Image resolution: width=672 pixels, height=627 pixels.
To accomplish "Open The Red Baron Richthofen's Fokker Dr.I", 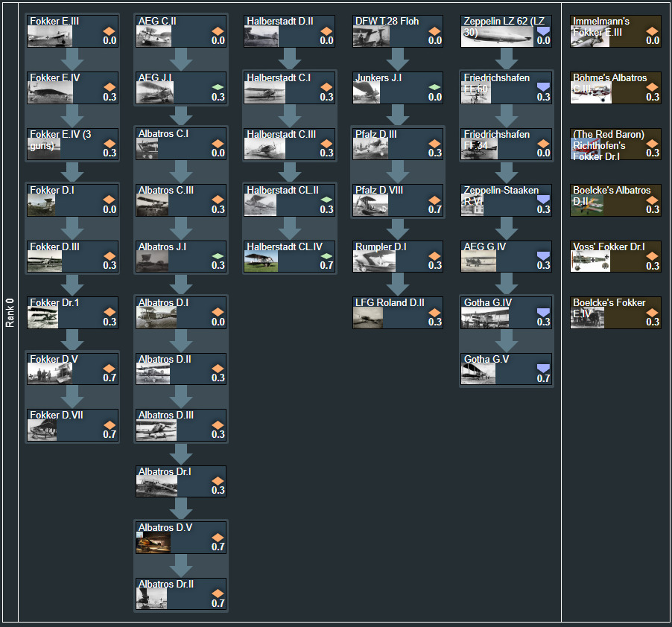I will pyautogui.click(x=615, y=144).
